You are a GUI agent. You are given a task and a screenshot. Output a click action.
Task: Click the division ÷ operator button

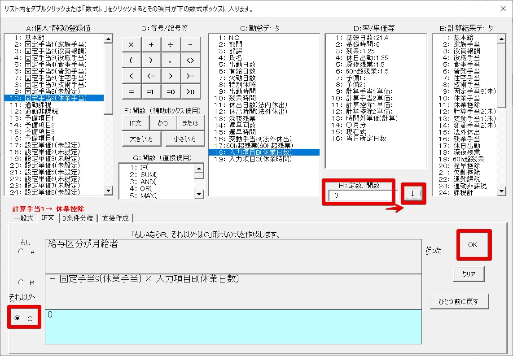pyautogui.click(x=171, y=45)
